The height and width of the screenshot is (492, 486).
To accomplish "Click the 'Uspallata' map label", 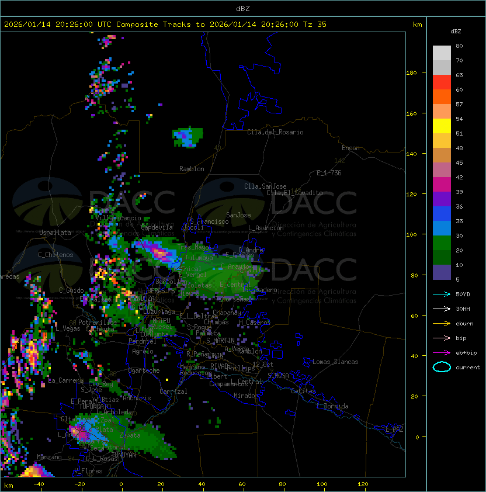I will click(x=55, y=233).
